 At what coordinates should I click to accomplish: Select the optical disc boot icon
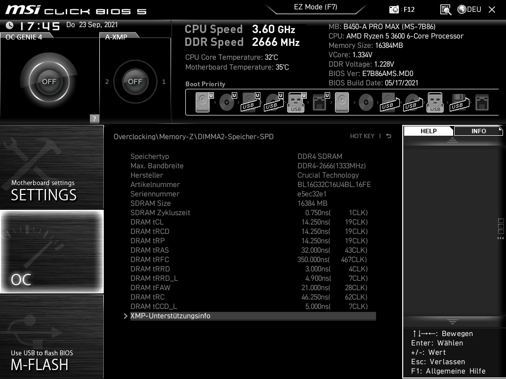[x=227, y=102]
